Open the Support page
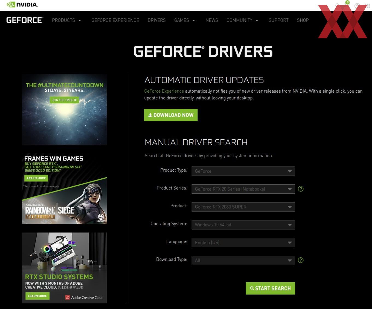372x309 pixels. click(x=278, y=20)
